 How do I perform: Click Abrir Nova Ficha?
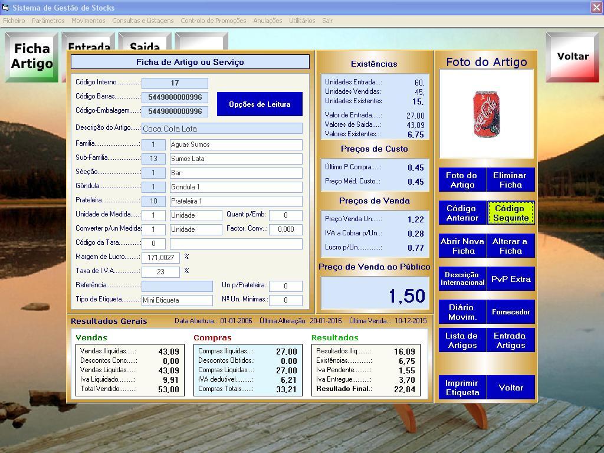point(462,246)
